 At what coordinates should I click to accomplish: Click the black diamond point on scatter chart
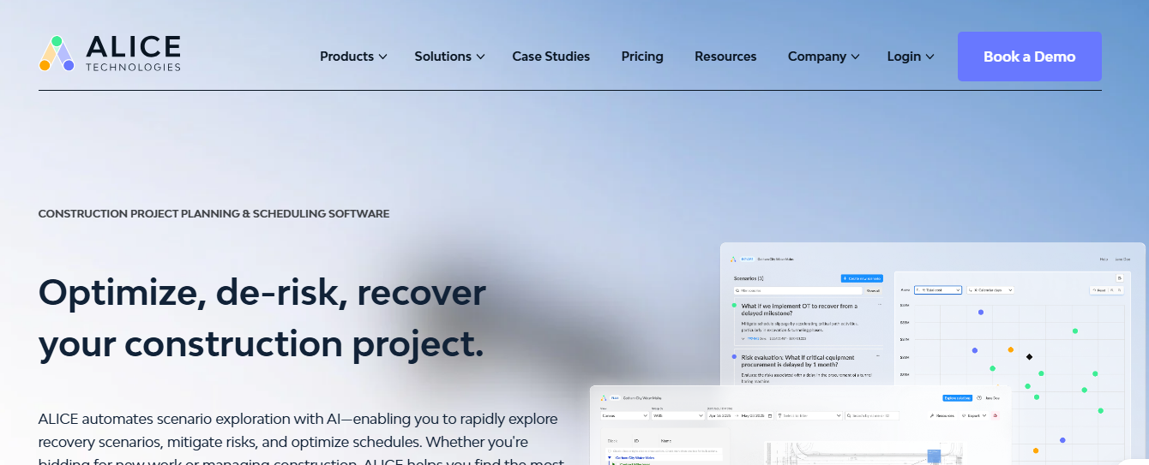(x=1029, y=356)
